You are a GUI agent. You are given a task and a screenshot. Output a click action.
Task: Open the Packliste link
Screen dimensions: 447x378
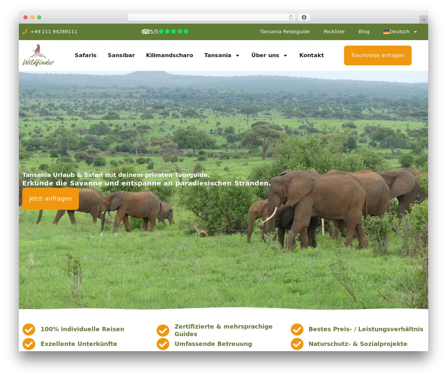[x=334, y=31]
